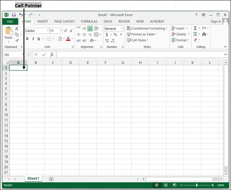The image size is (231, 190).
Task: Decrease indent in Alignment group
Action: click(79, 40)
